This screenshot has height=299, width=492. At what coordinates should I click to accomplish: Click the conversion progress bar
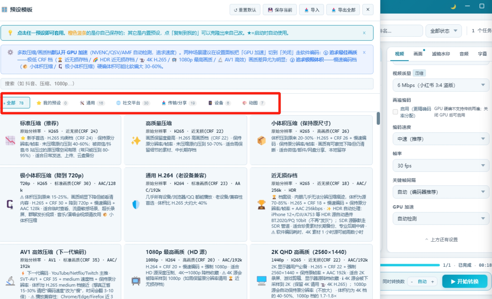(x=410, y=265)
